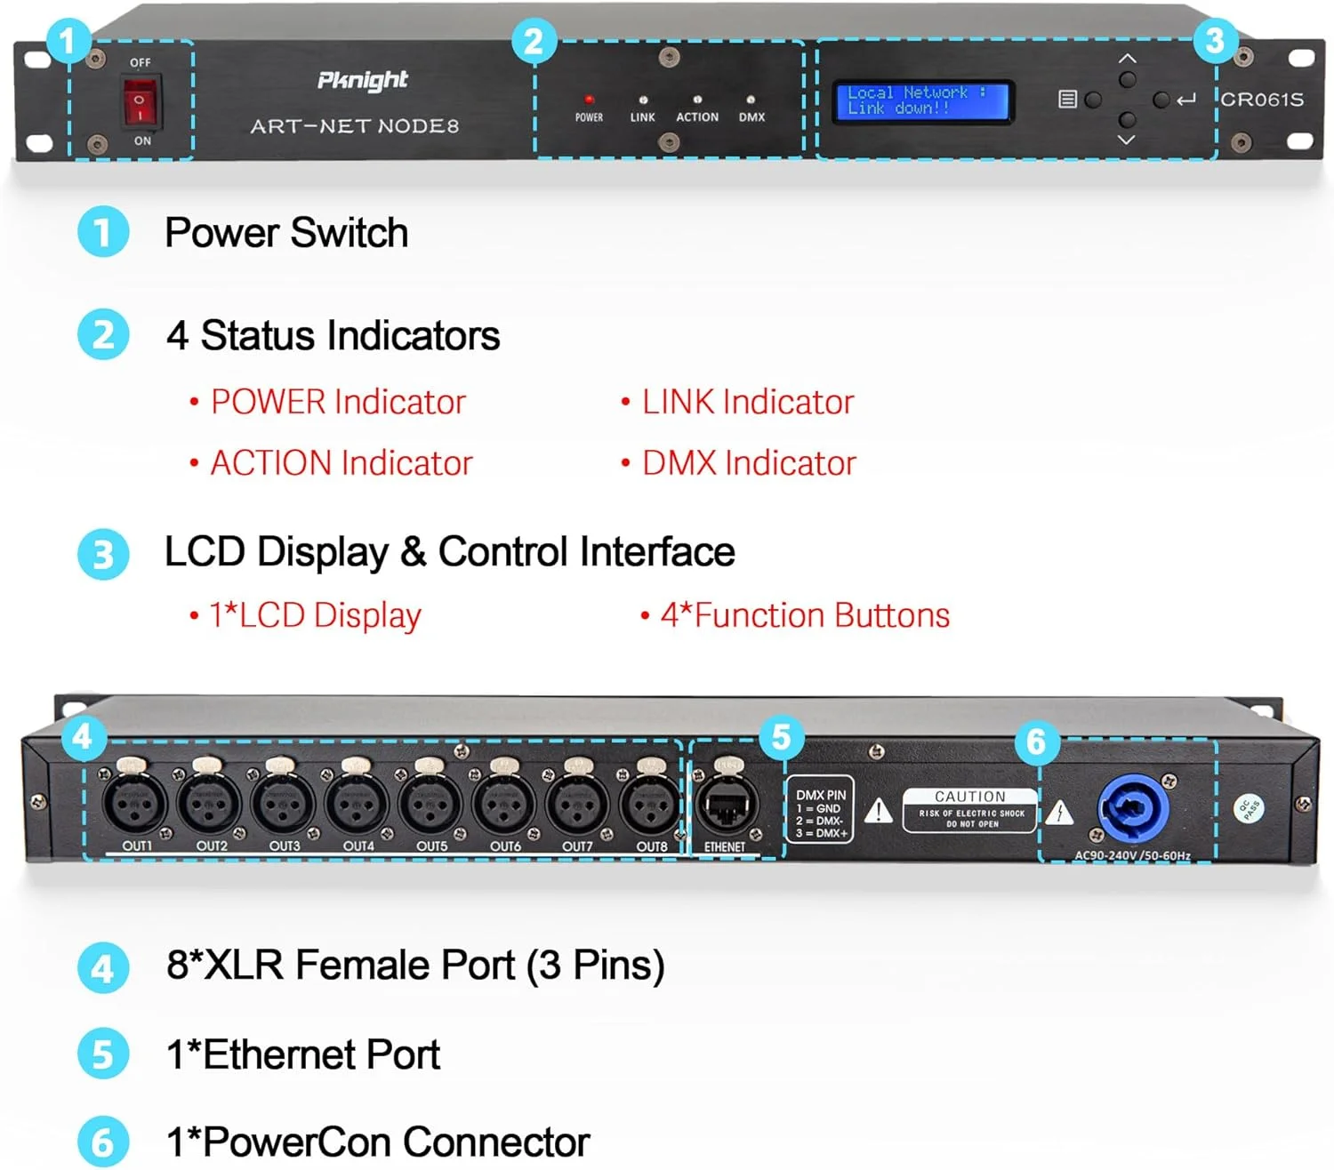
Task: Click the DMX status LED
Action: (x=751, y=100)
